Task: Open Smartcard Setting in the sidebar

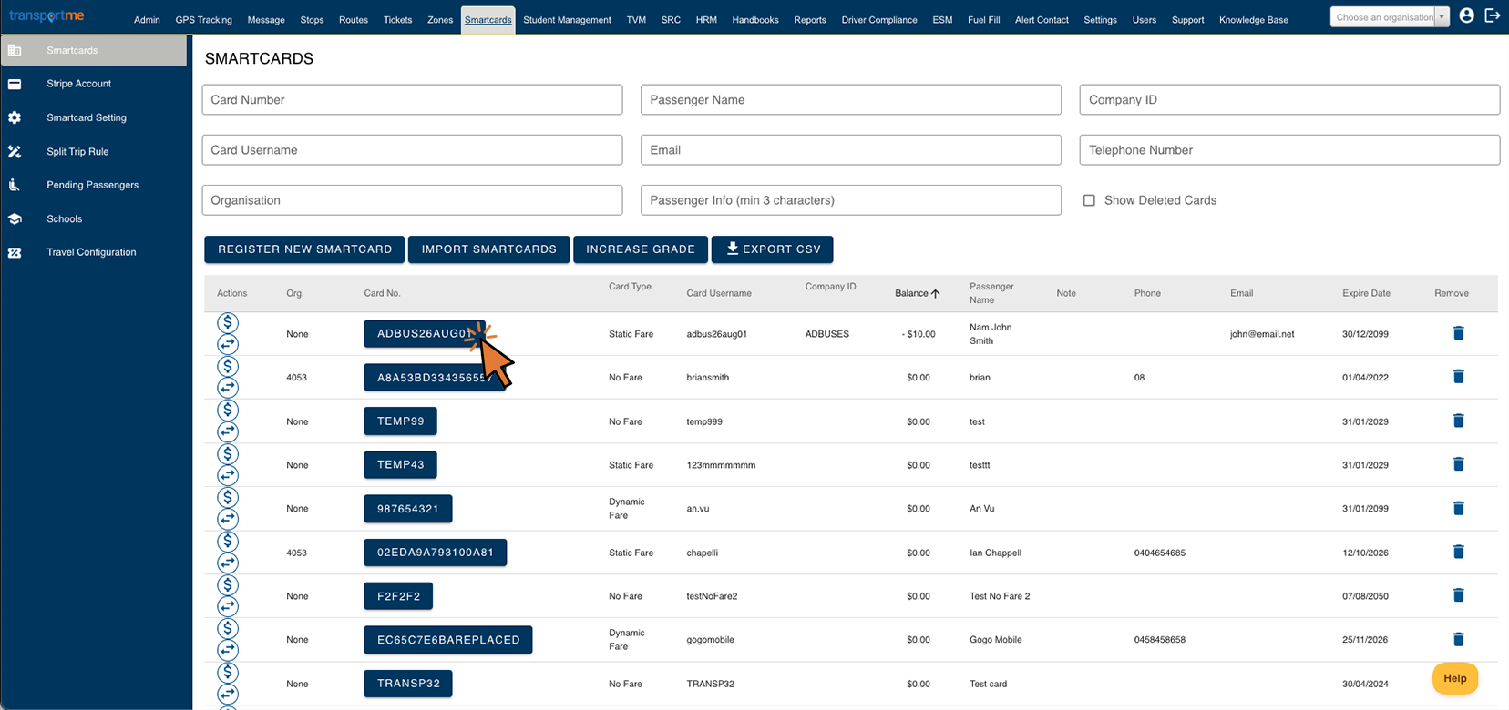Action: coord(87,117)
